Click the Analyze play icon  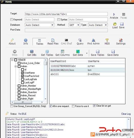pyautogui.click(x=114, y=14)
